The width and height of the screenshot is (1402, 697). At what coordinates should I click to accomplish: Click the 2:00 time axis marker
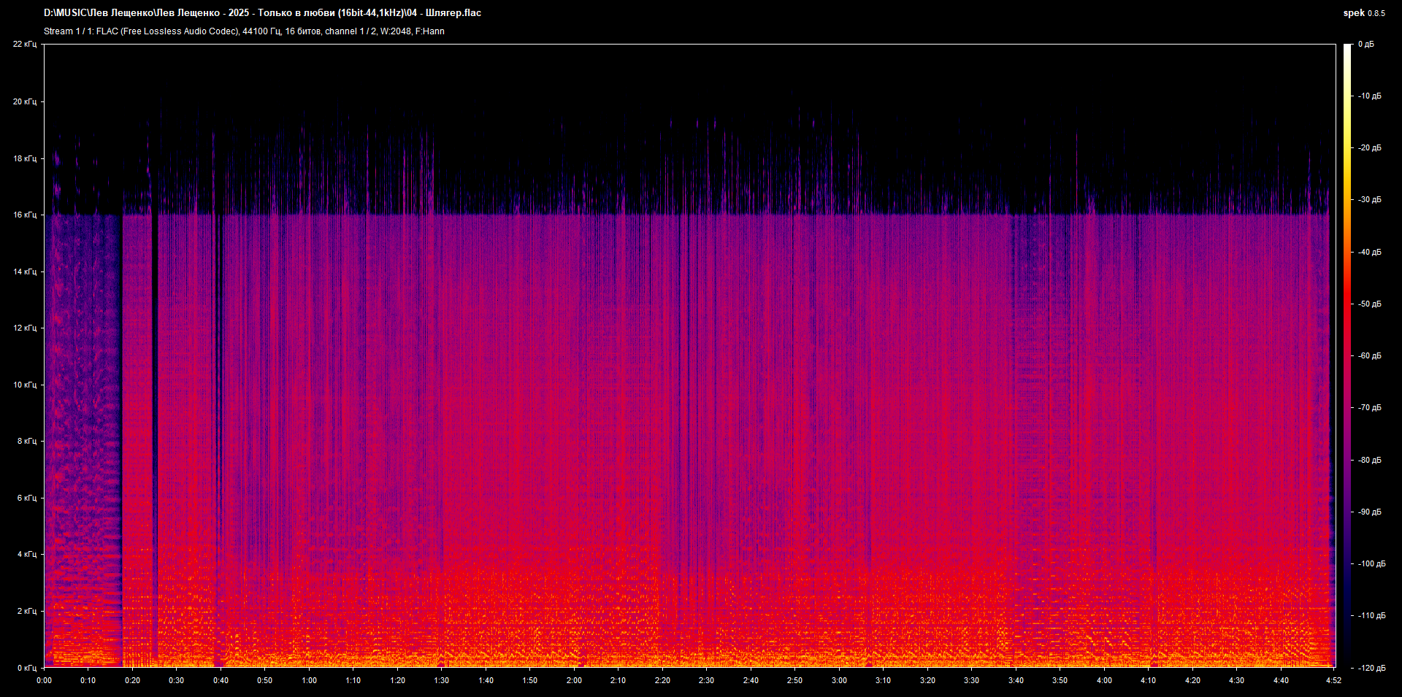574,680
